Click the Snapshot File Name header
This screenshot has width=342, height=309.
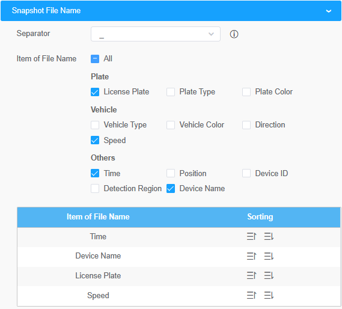[171, 11]
